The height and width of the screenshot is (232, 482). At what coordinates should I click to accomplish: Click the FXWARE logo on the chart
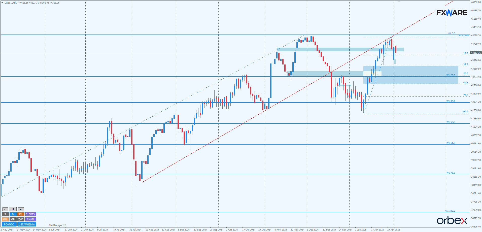point(452,13)
